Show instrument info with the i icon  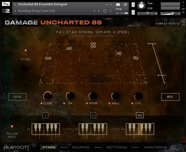coord(125,4)
